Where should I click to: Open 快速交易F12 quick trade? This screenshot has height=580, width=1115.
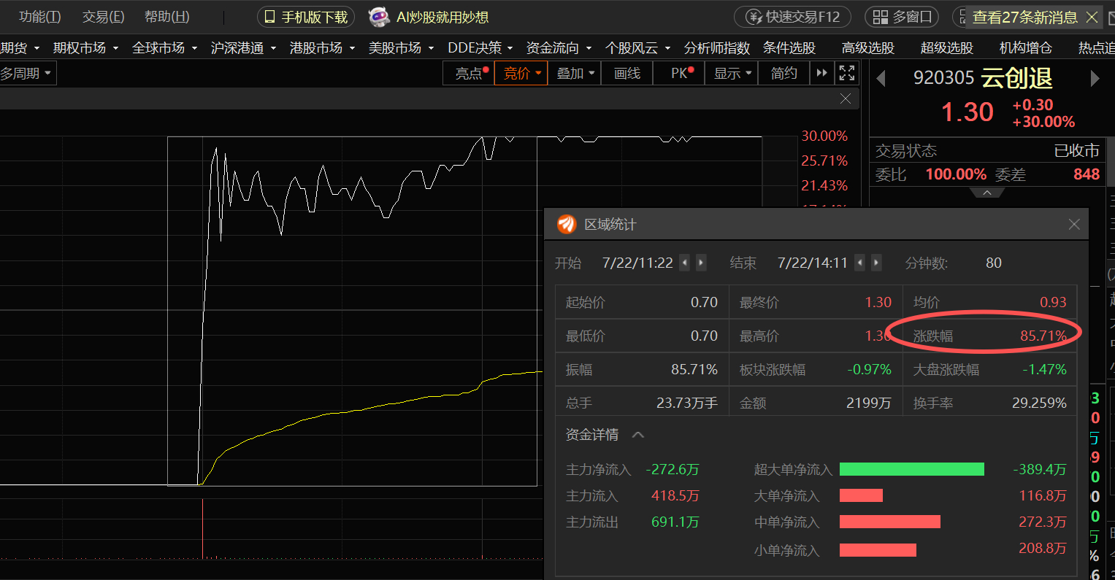pyautogui.click(x=792, y=17)
